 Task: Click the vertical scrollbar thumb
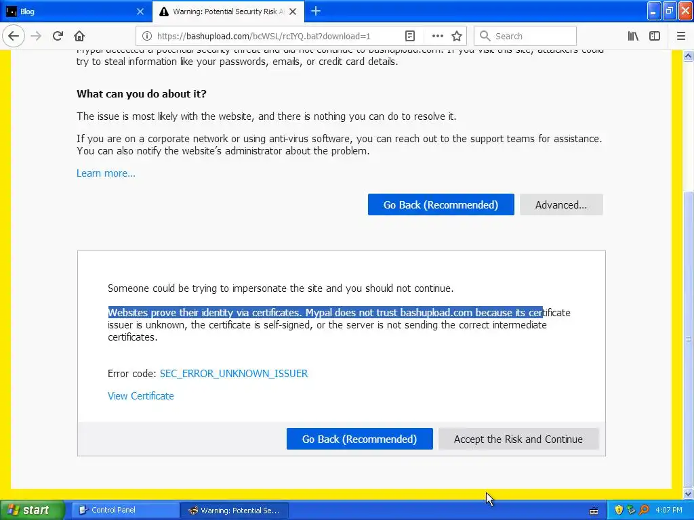(x=689, y=339)
